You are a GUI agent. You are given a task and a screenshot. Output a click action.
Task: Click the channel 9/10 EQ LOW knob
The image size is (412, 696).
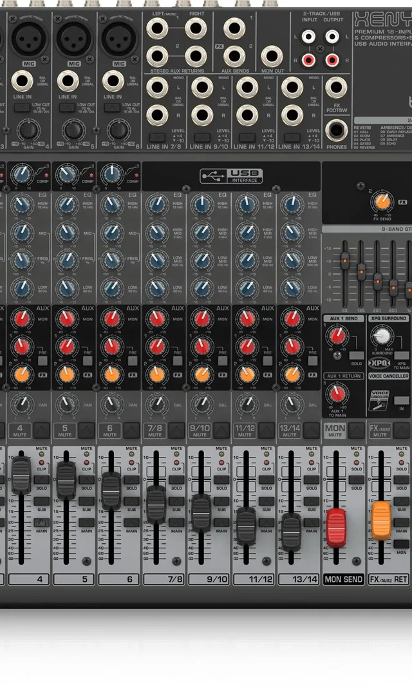(x=201, y=288)
